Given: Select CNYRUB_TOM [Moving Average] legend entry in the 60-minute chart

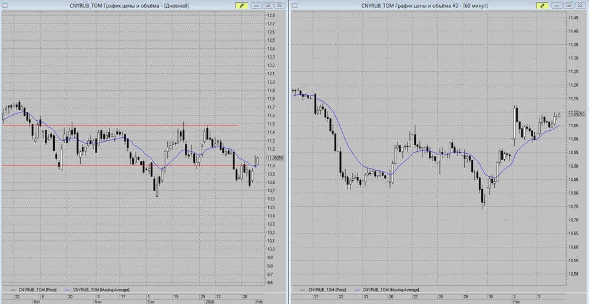Looking at the screenshot, I should pyautogui.click(x=387, y=290).
